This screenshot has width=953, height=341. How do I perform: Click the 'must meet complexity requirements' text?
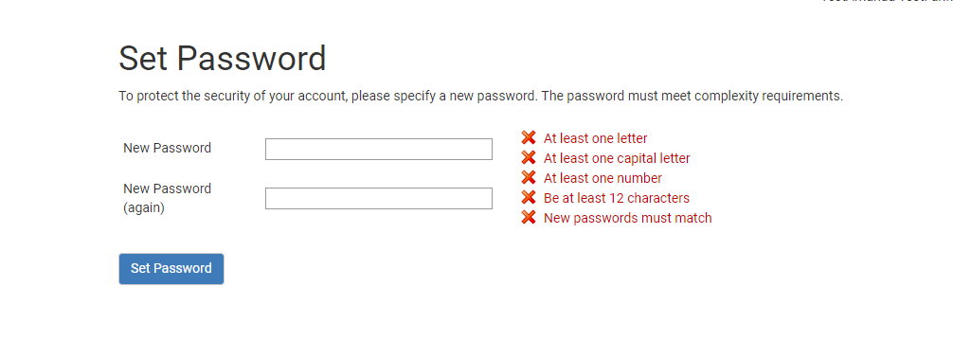(x=735, y=96)
